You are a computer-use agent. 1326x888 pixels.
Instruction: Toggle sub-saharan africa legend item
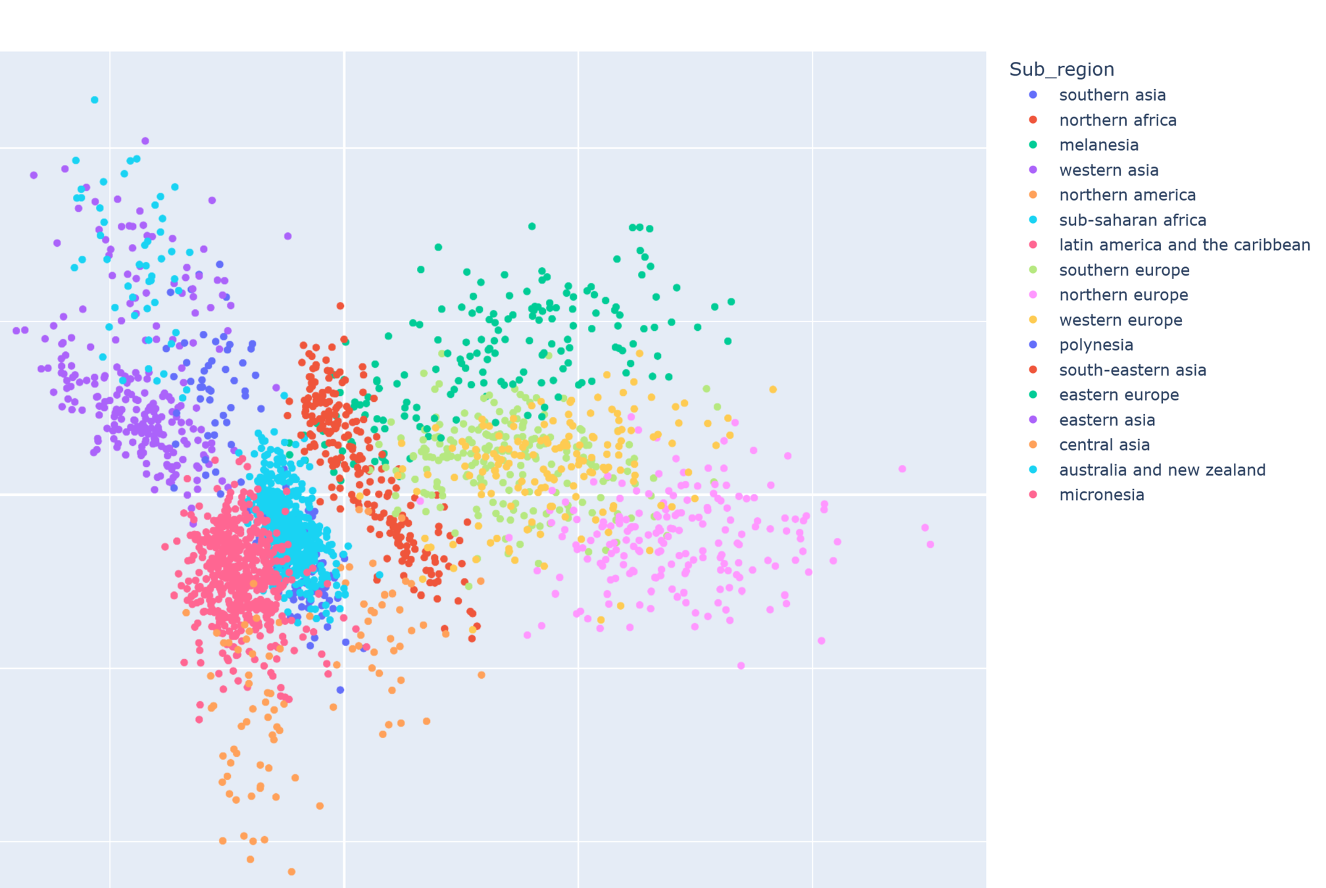coord(1132,220)
